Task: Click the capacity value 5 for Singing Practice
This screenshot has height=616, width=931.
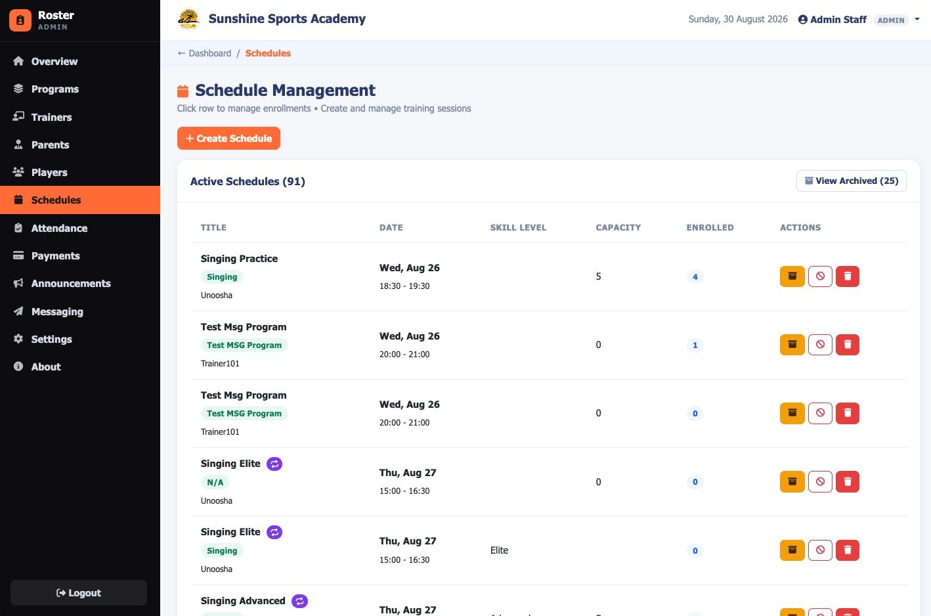Action: coord(598,276)
